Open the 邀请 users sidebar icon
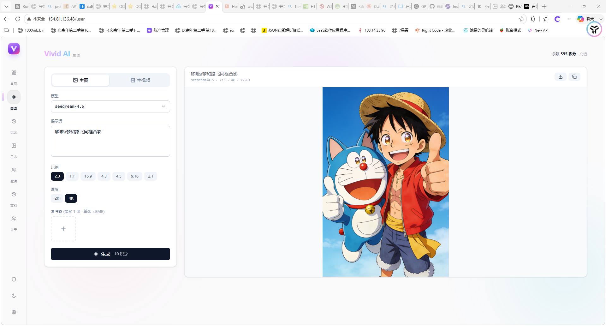The width and height of the screenshot is (606, 326). (14, 170)
